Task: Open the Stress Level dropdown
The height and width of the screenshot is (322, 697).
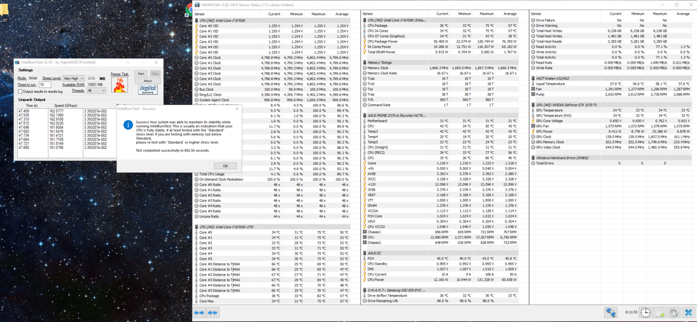Action: coord(74,78)
